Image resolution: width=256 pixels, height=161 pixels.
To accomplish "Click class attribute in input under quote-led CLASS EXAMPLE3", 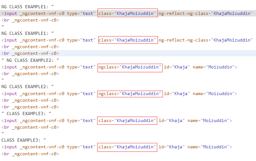I will pos(127,120).
